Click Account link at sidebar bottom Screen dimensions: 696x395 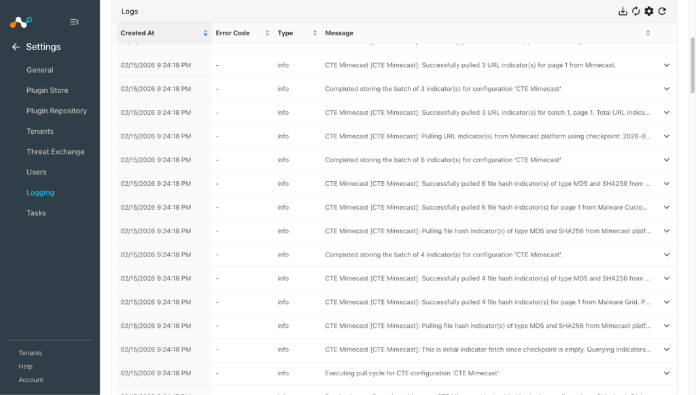[x=31, y=380]
